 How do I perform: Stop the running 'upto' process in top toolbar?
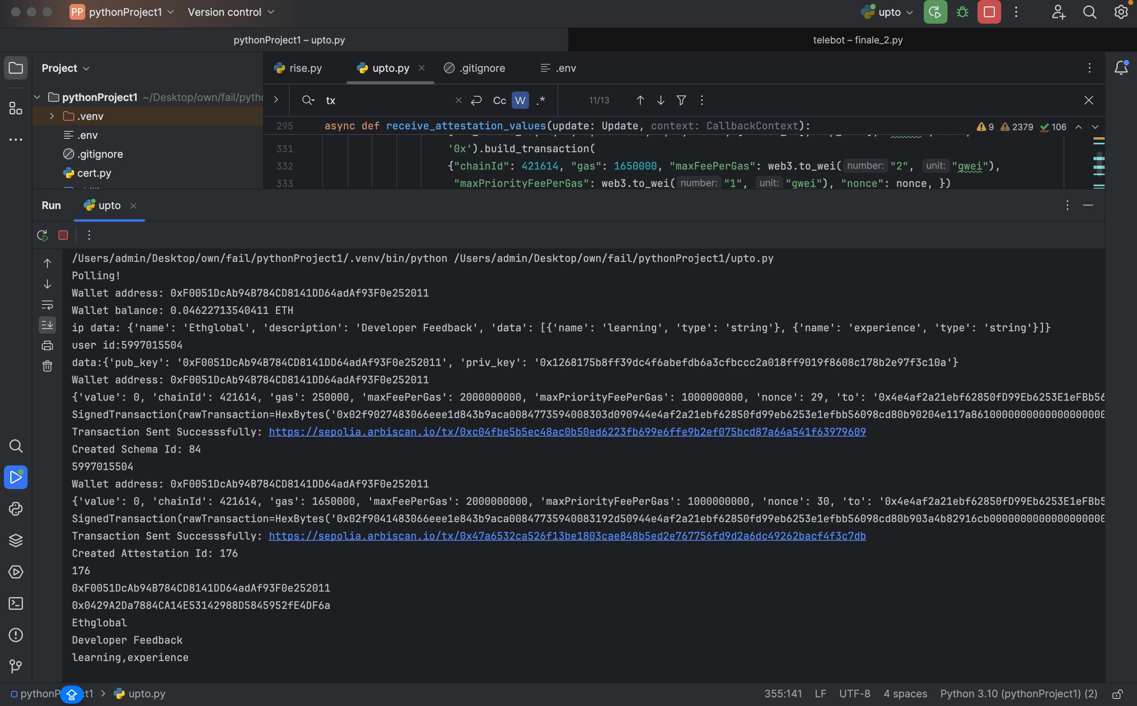(x=989, y=12)
